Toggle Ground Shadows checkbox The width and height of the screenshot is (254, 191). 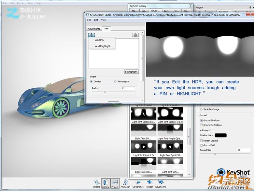(201, 120)
